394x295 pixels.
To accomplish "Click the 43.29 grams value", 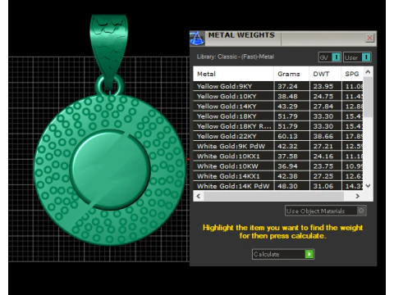I will point(287,107).
